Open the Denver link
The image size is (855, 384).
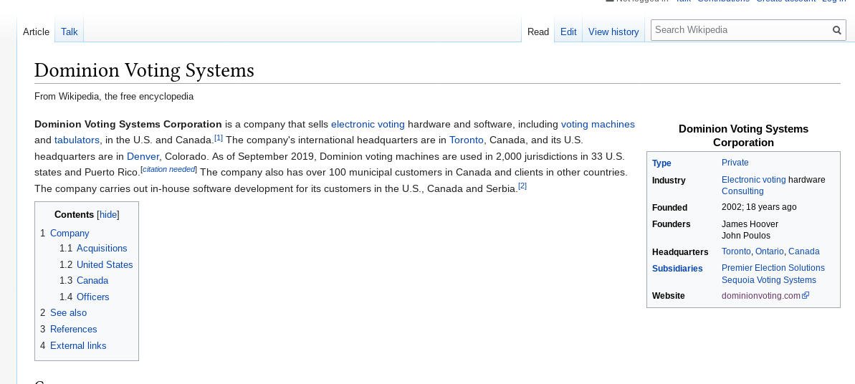(x=143, y=156)
